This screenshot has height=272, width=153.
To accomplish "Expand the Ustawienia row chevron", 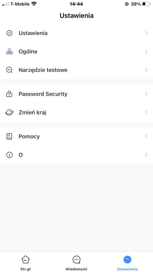I will point(146,33).
